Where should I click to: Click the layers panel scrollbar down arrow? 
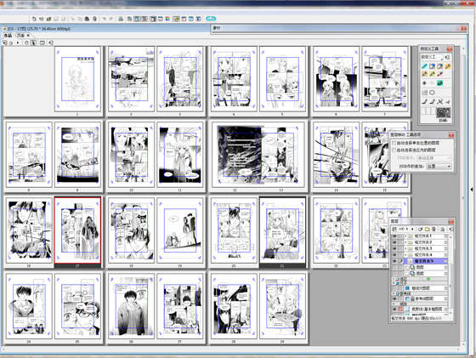pyautogui.click(x=450, y=313)
